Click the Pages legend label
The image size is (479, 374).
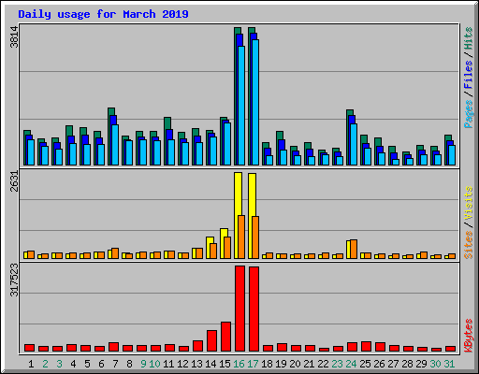[x=468, y=114]
